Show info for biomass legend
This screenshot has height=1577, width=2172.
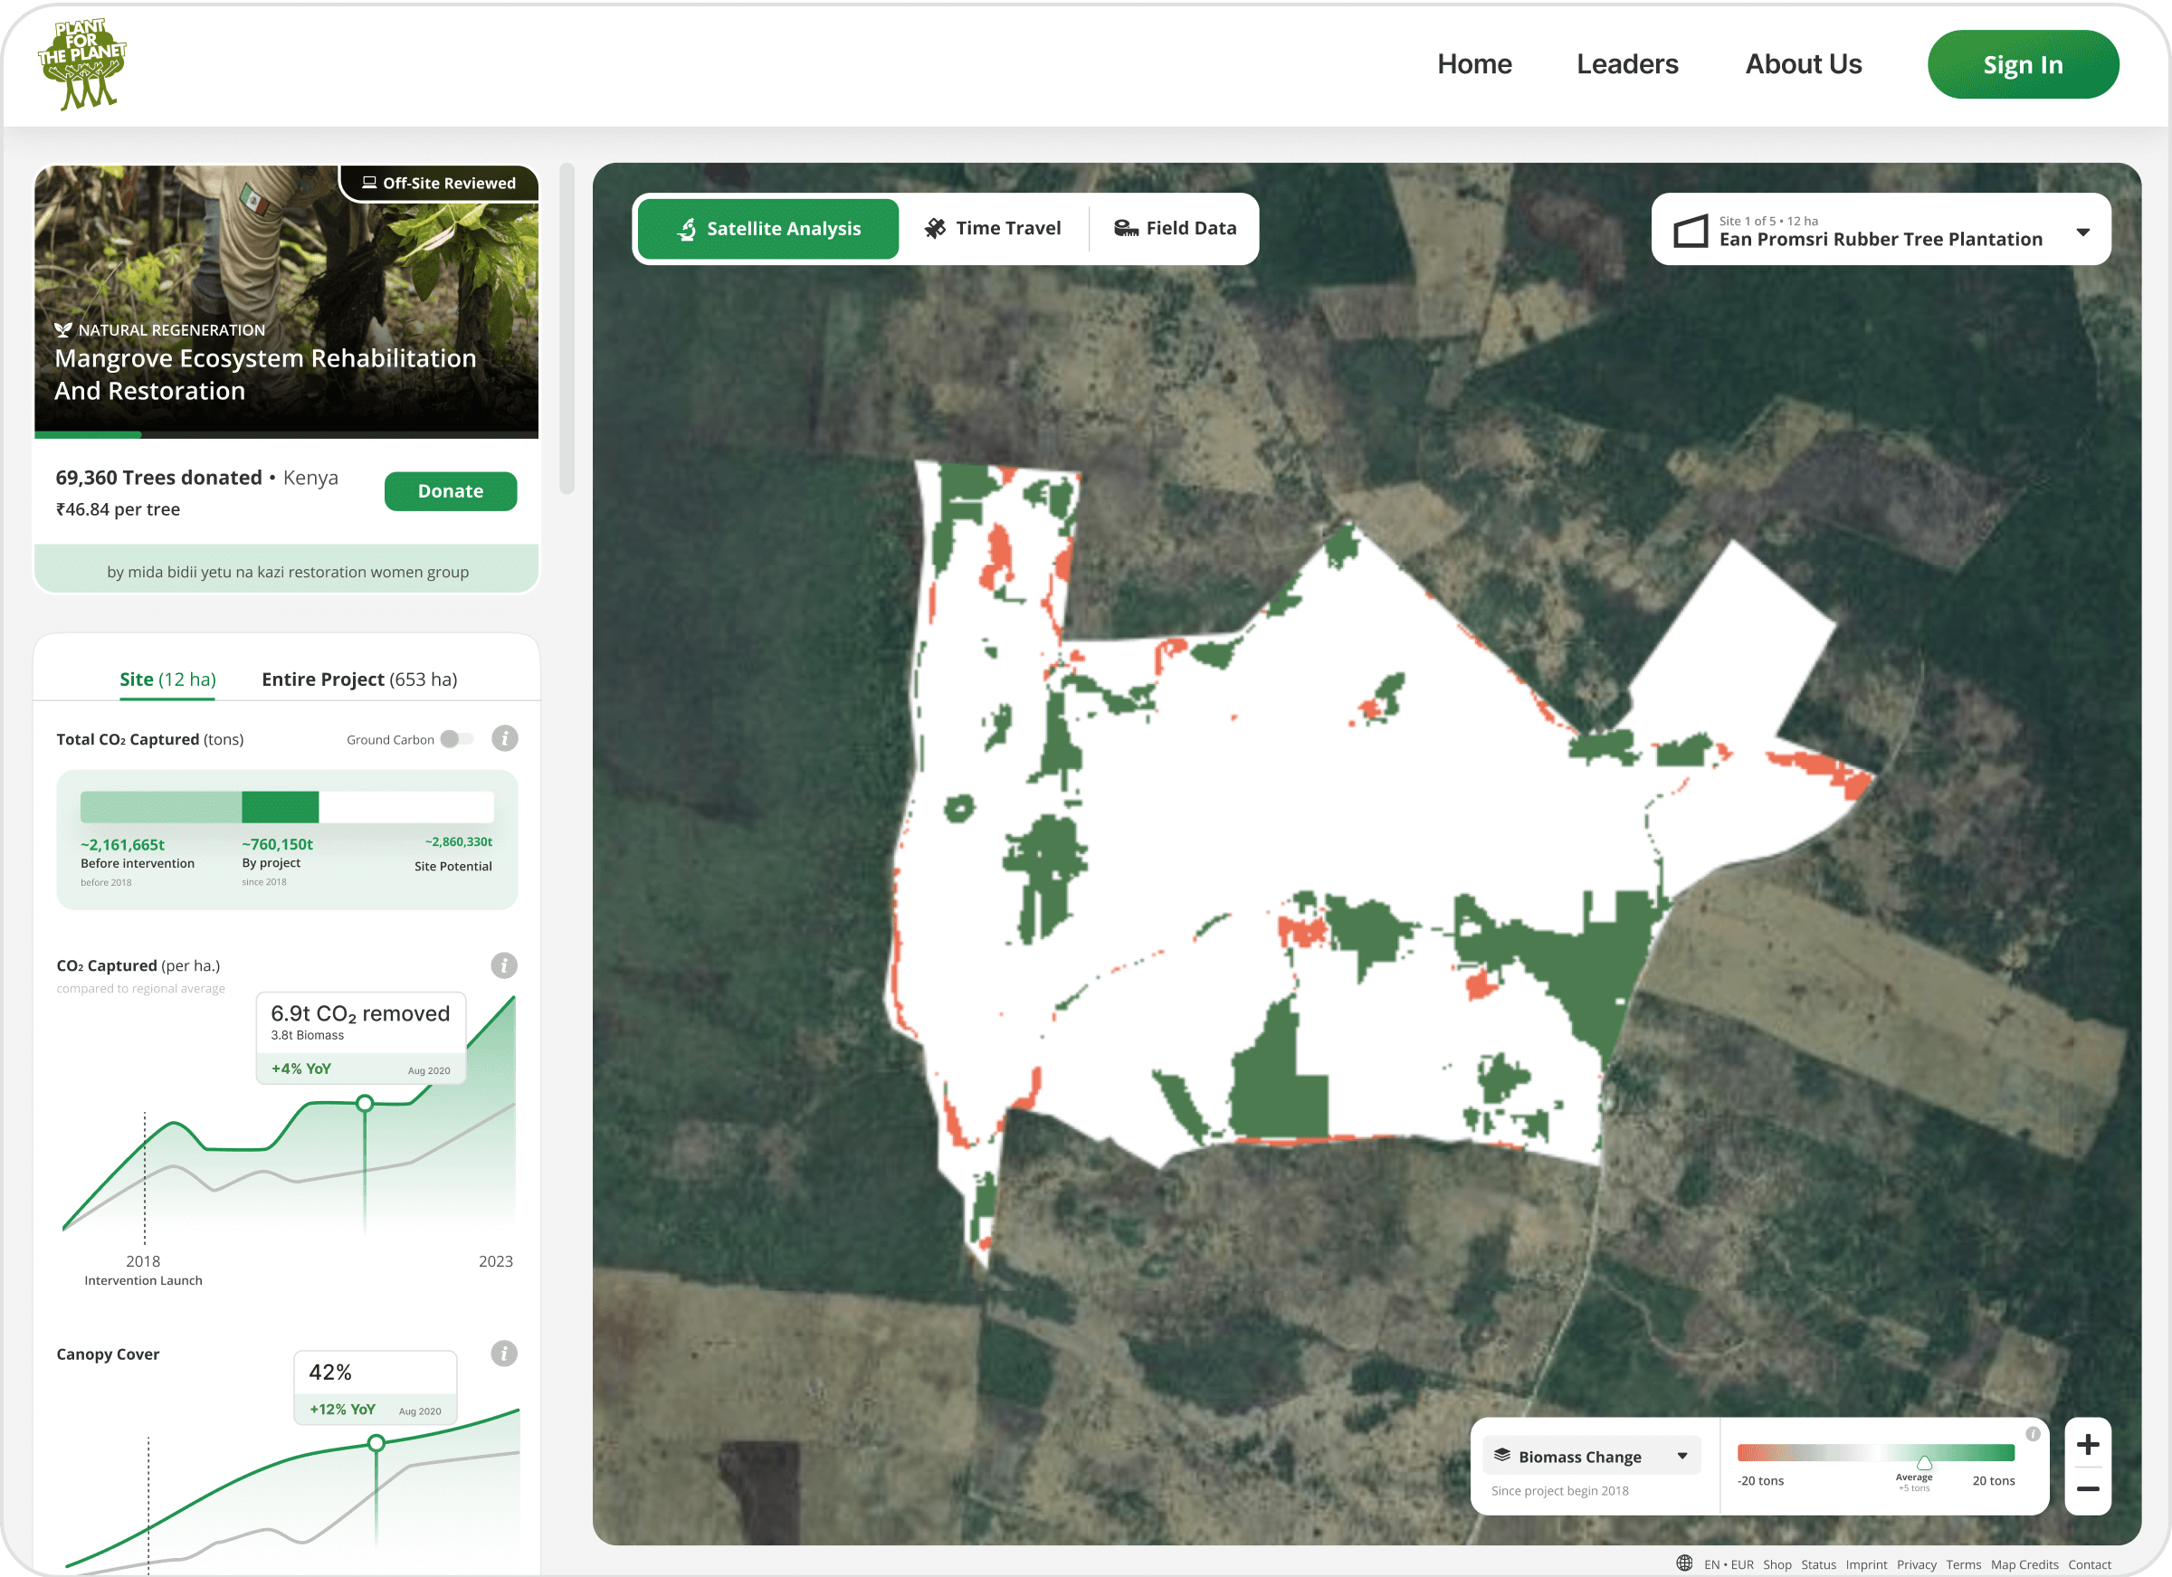coord(2033,1433)
